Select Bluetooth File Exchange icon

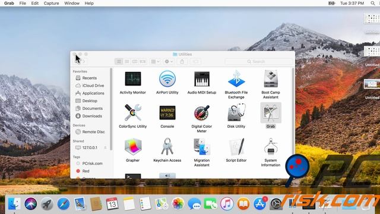click(x=236, y=78)
